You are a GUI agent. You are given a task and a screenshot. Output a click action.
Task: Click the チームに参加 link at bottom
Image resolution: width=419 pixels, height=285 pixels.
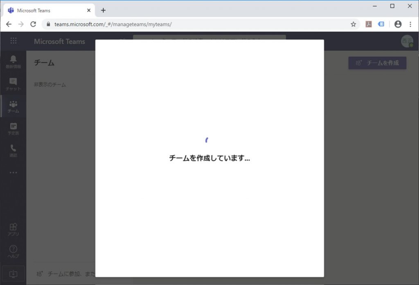coord(70,274)
